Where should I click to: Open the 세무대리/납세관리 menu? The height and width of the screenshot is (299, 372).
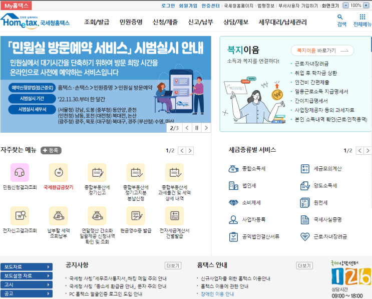(x=283, y=22)
